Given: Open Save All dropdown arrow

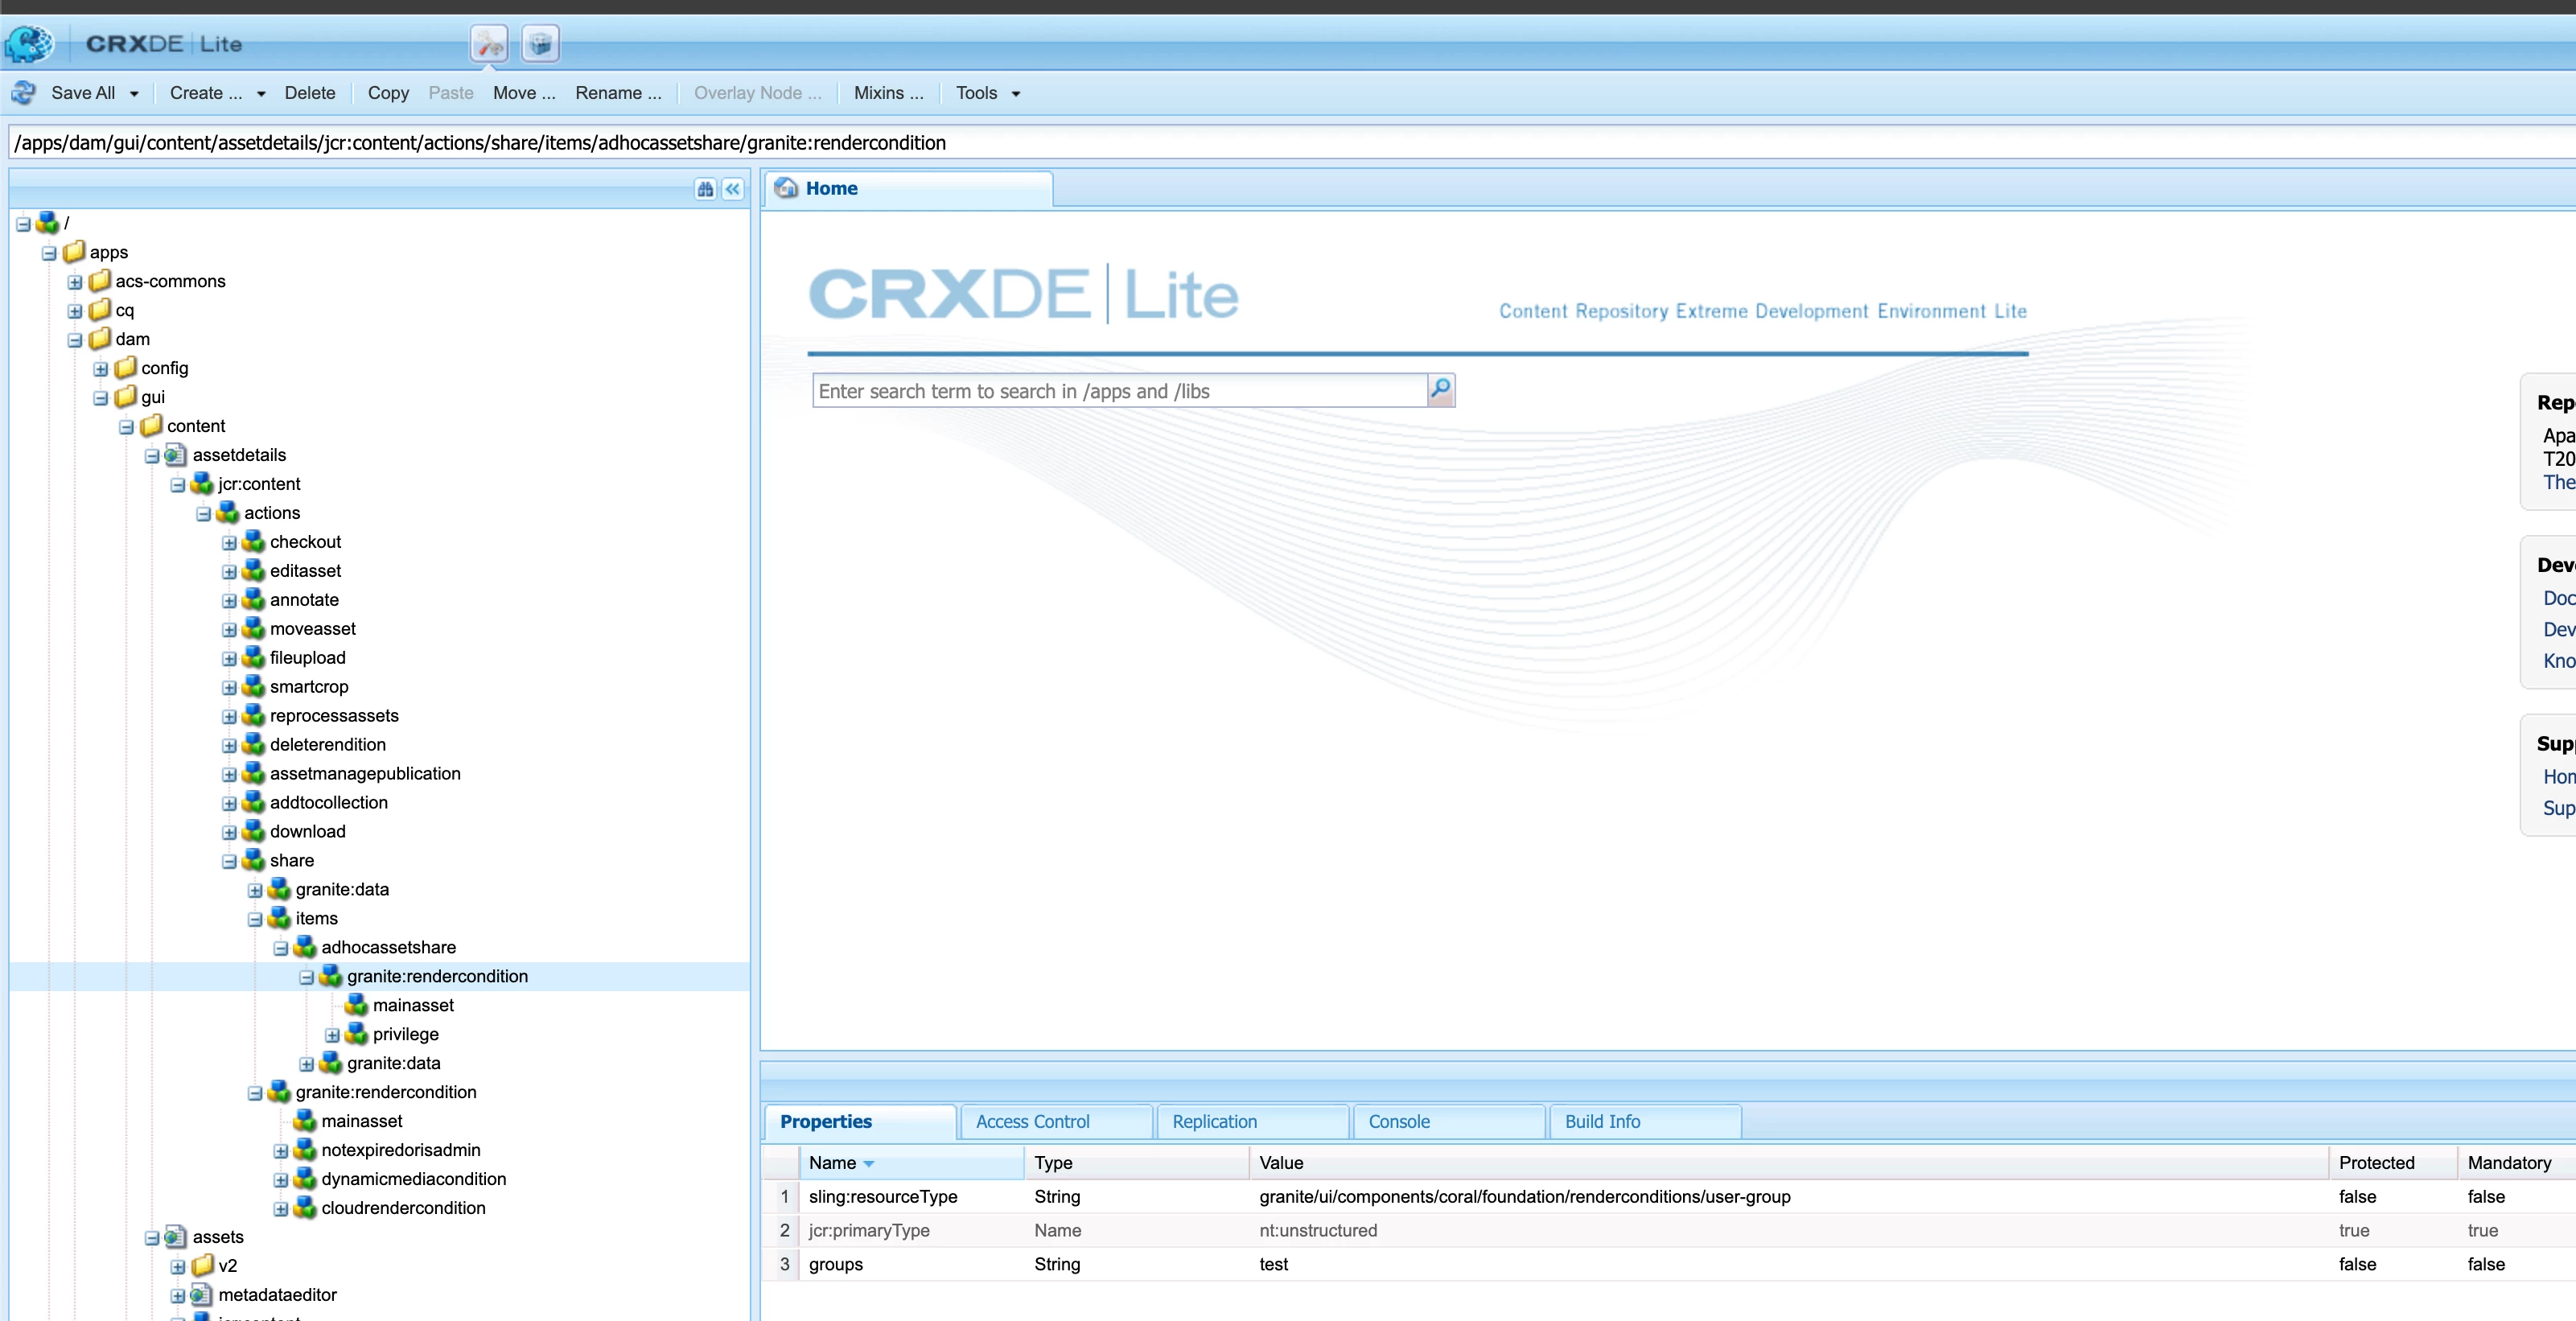Looking at the screenshot, I should pos(134,94).
